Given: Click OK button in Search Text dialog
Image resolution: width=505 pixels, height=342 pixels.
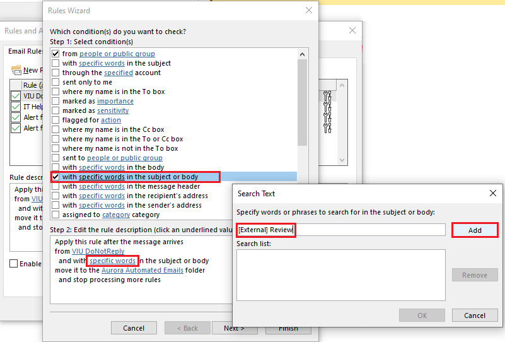Looking at the screenshot, I should click(422, 315).
